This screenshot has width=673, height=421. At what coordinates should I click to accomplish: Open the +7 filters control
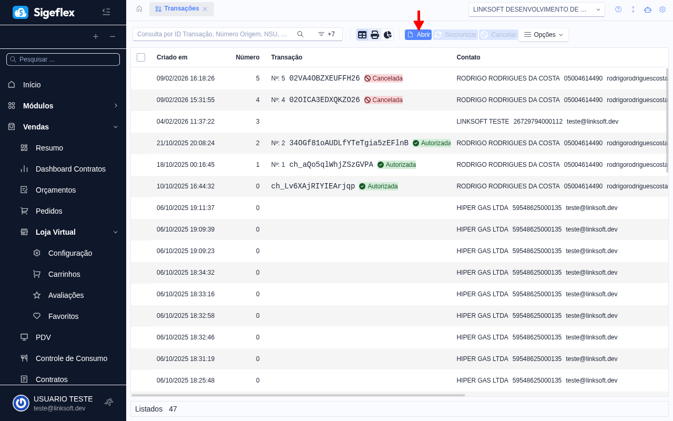(327, 34)
